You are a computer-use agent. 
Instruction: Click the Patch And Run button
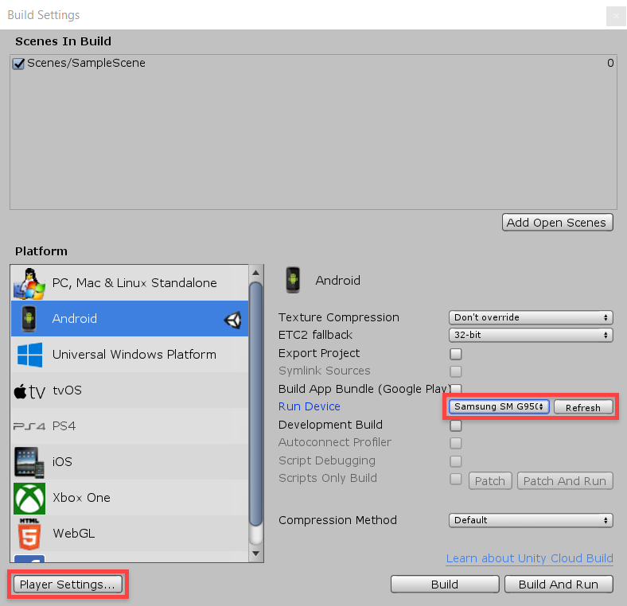click(565, 481)
